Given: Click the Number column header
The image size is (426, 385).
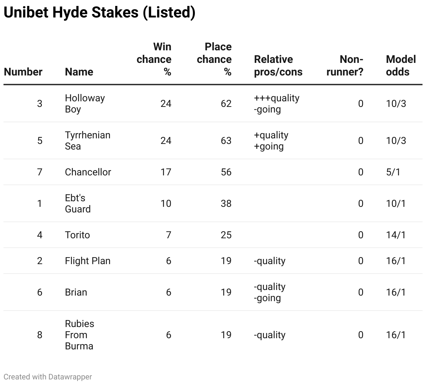Looking at the screenshot, I should 23,72.
